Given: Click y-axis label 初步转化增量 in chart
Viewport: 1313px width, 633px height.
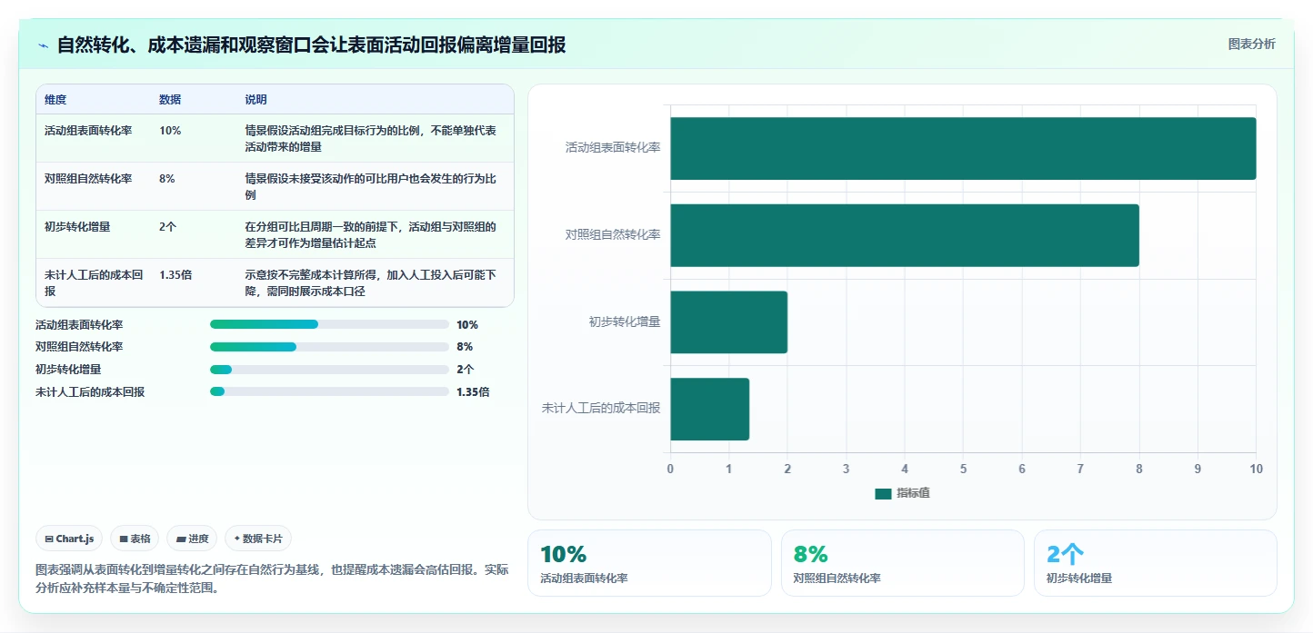Looking at the screenshot, I should tap(625, 321).
